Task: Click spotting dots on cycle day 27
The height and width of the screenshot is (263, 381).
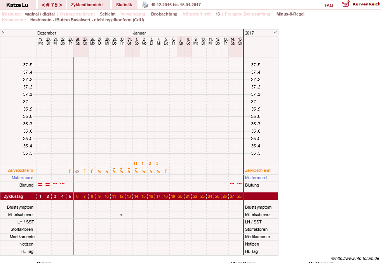Action: pos(232,183)
